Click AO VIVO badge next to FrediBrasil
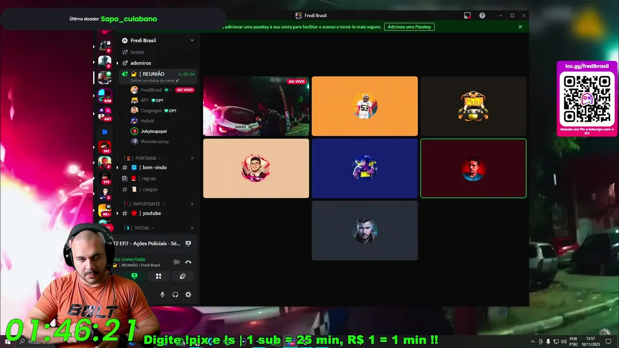619x348 pixels. pyautogui.click(x=185, y=90)
